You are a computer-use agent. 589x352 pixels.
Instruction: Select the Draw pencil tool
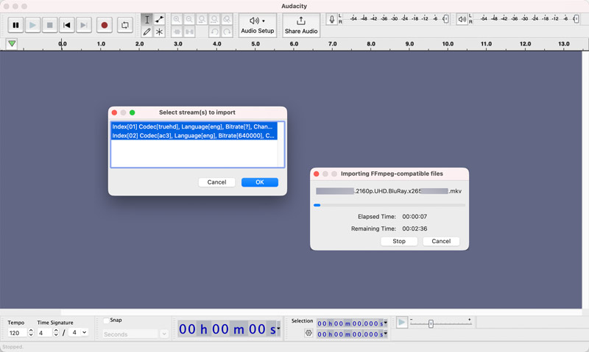click(x=147, y=32)
